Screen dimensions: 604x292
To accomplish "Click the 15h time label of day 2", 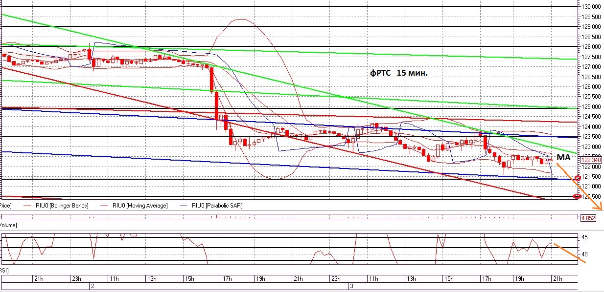I will click(x=189, y=279).
